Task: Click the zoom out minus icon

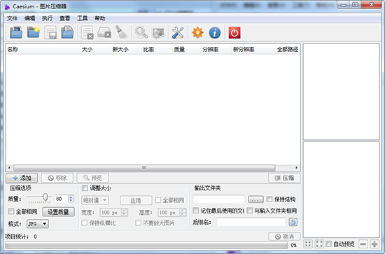Action: click(x=363, y=244)
